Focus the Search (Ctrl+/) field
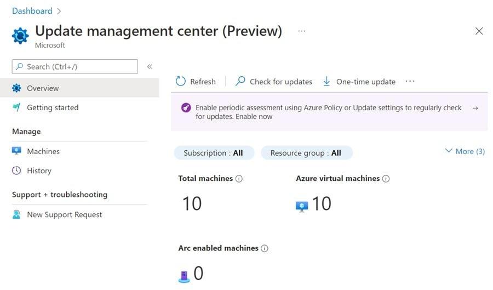The height and width of the screenshot is (290, 493). 75,67
